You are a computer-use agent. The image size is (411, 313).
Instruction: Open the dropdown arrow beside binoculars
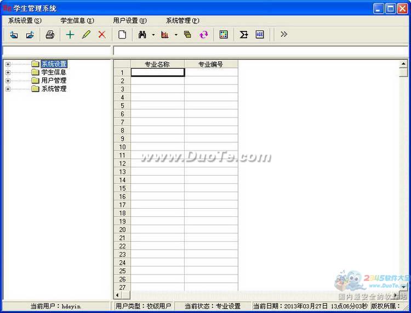(x=153, y=35)
